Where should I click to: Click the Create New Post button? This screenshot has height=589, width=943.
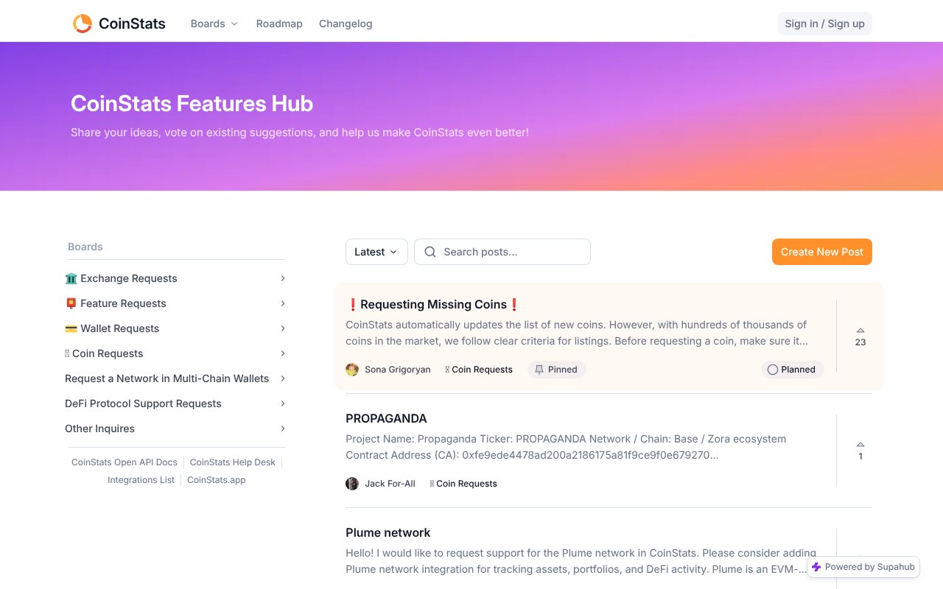pos(821,252)
